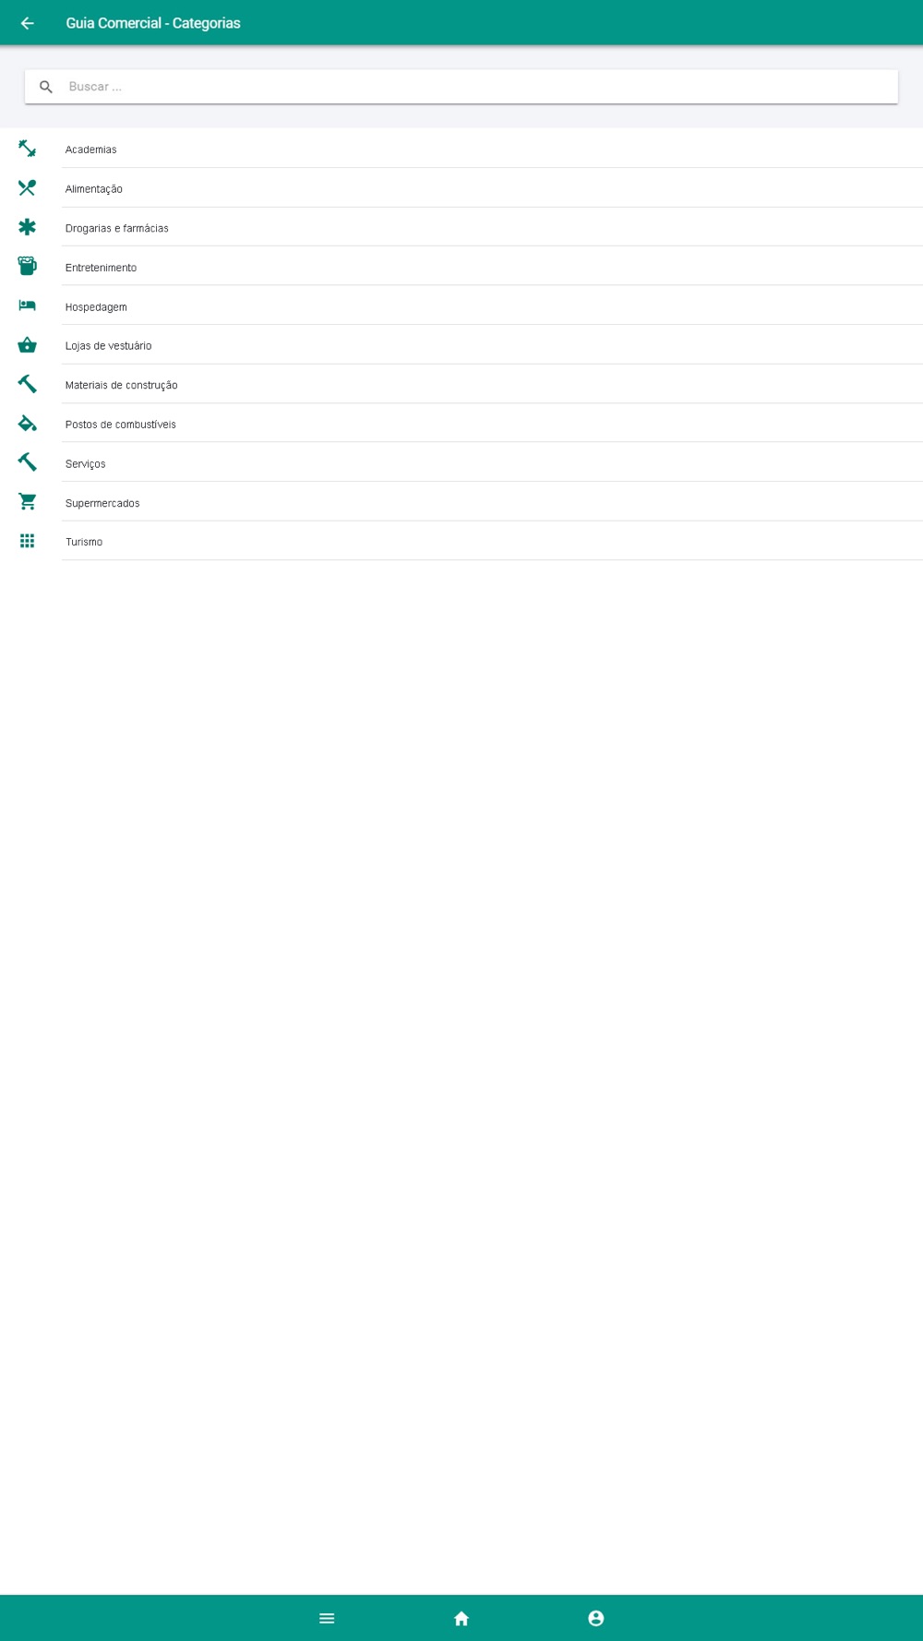Open the Academias category
The height and width of the screenshot is (1641, 923).
pos(461,149)
